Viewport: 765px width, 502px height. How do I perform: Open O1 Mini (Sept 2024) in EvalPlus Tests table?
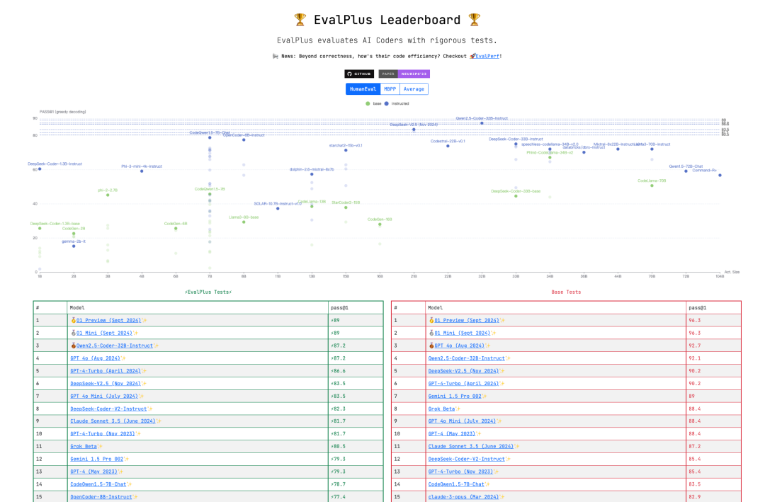tap(104, 333)
